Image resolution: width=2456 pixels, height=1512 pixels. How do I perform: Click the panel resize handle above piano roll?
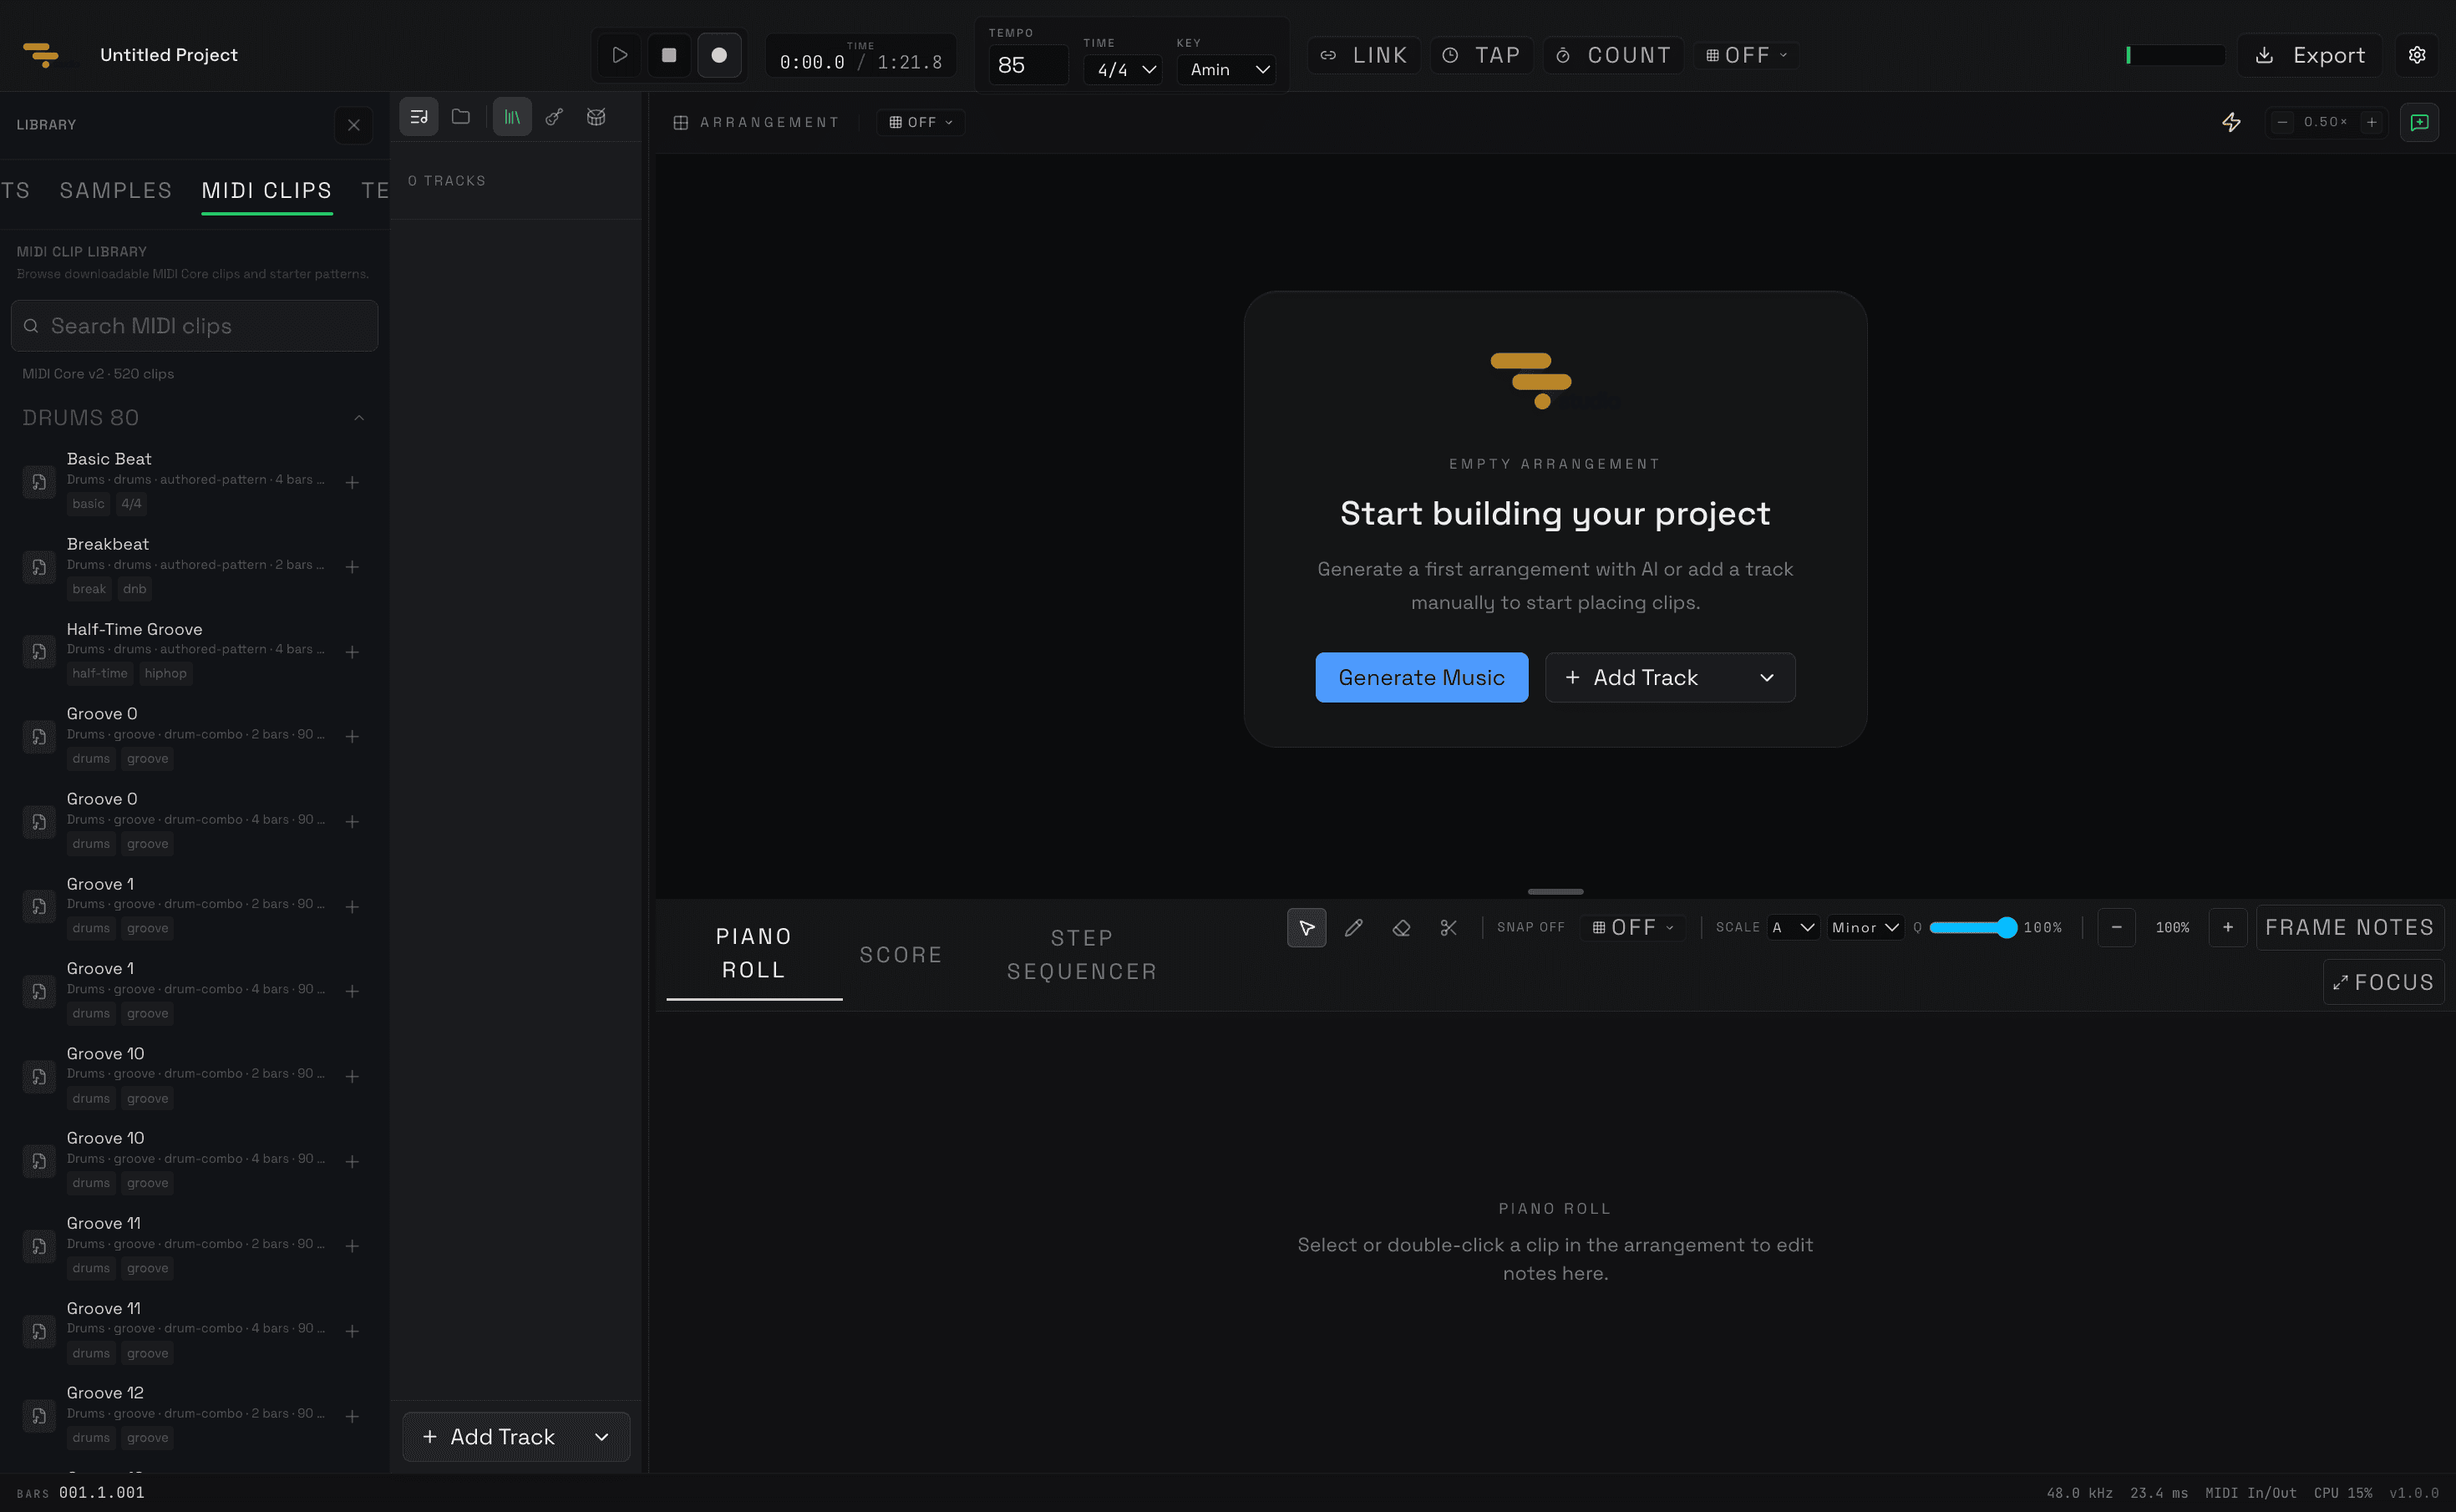1555,891
